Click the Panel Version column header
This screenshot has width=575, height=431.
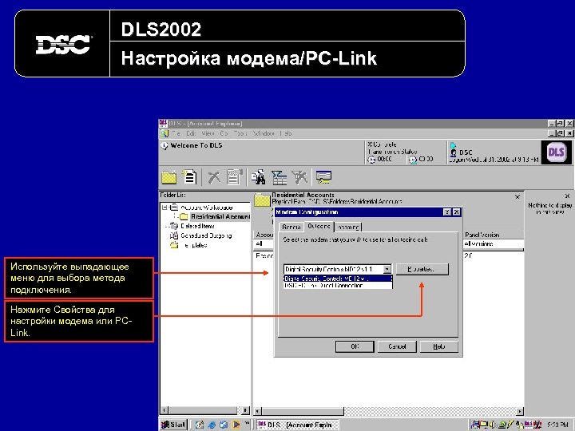coord(494,235)
